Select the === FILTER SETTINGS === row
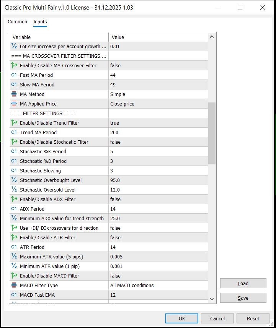This screenshot has width=276, height=328. click(109, 113)
